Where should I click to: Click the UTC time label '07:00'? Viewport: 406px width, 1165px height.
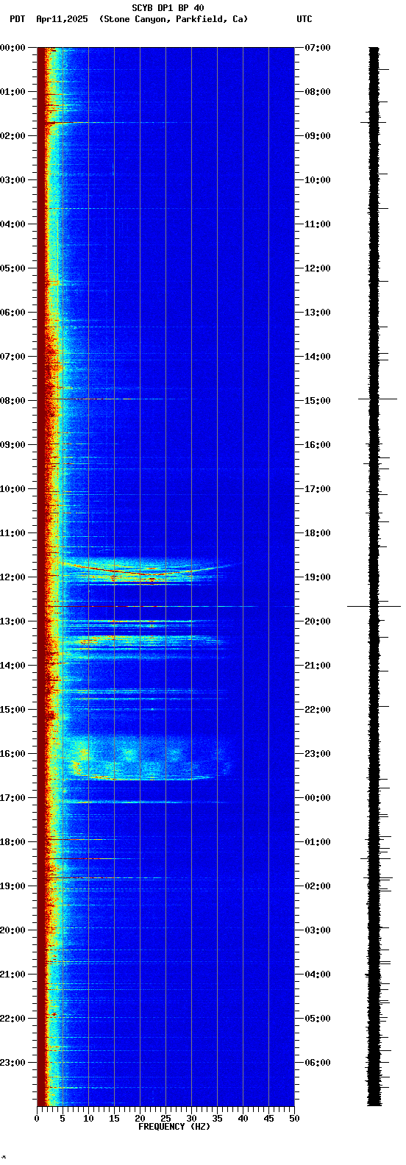318,48
